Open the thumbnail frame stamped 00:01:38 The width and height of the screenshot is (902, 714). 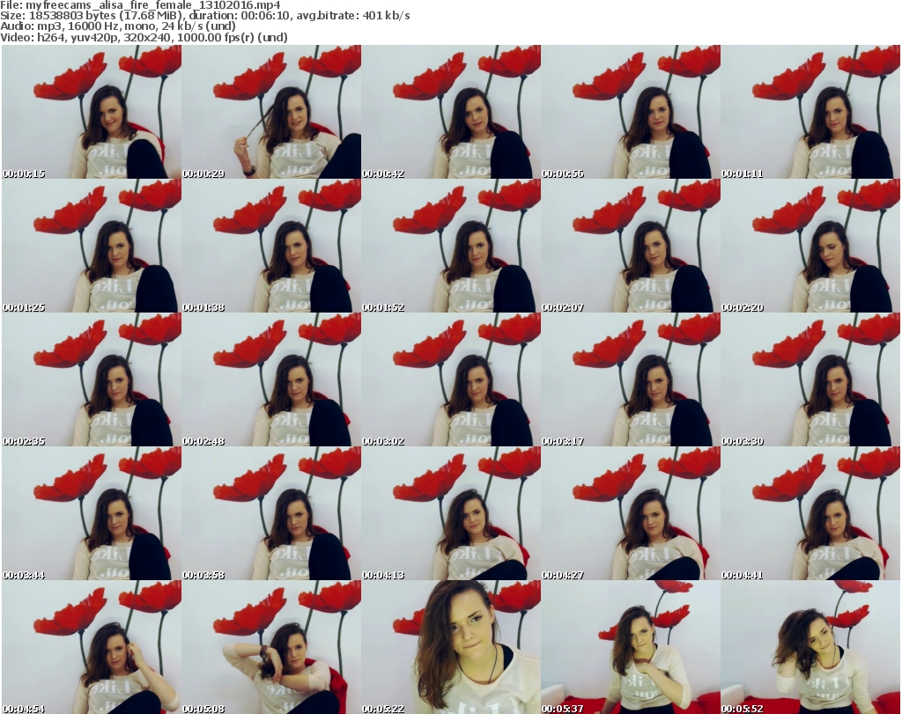click(x=271, y=246)
